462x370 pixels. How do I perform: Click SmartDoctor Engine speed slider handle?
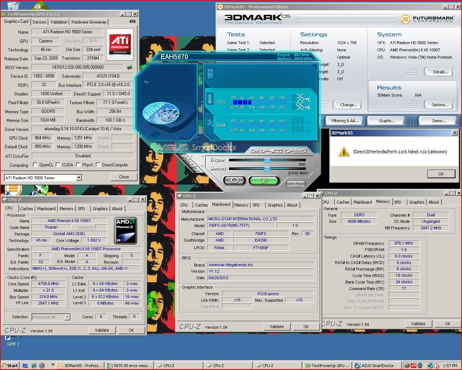pyautogui.click(x=267, y=160)
